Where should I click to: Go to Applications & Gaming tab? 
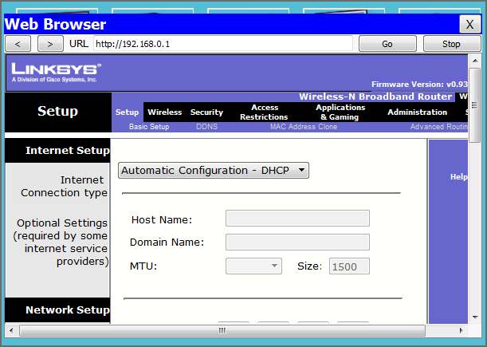340,112
